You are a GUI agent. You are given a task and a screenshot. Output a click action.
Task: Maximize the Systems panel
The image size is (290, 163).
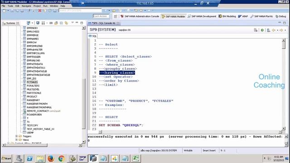tap(82, 23)
